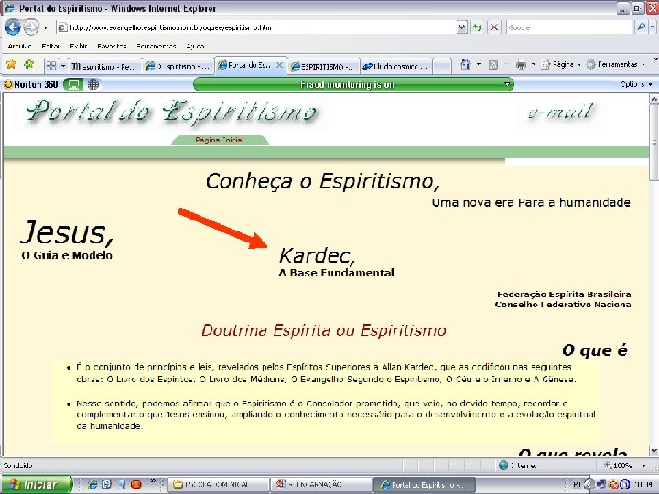Screen dimensions: 659x494
Task: Open the Print options dropdown arrow
Action: 534,64
